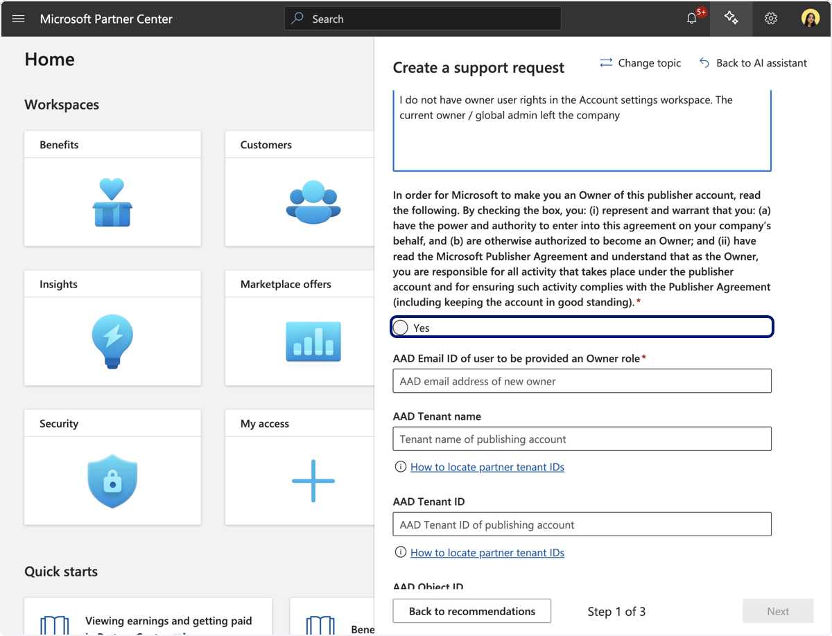Open the notifications bell

click(x=692, y=19)
